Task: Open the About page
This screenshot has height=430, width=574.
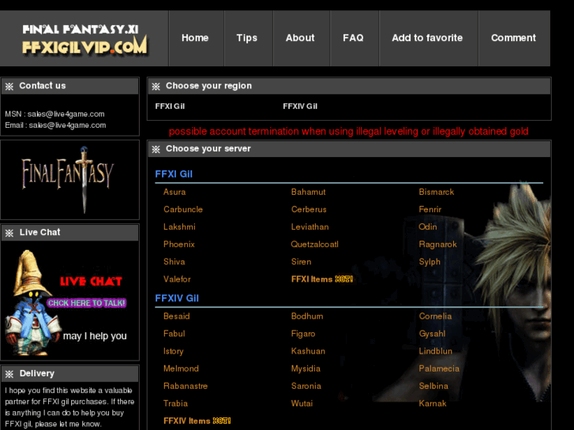Action: [x=300, y=38]
